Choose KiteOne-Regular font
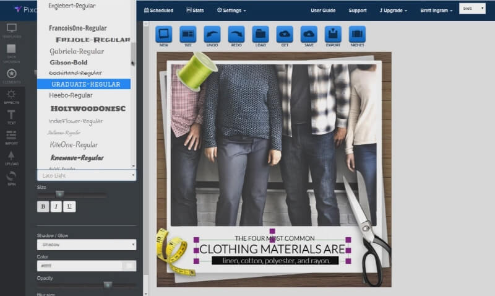Screen dimensions: 495x296 [x=74, y=145]
